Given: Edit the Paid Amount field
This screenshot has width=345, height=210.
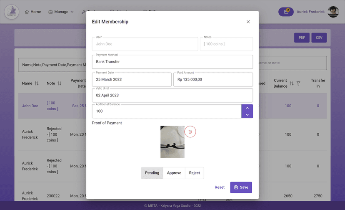Looking at the screenshot, I should click(x=213, y=80).
